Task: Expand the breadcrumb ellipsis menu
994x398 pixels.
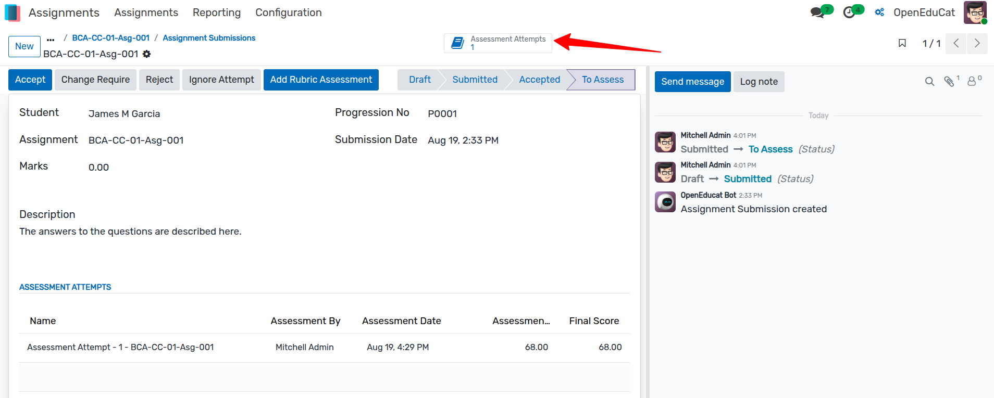Action: pos(51,39)
